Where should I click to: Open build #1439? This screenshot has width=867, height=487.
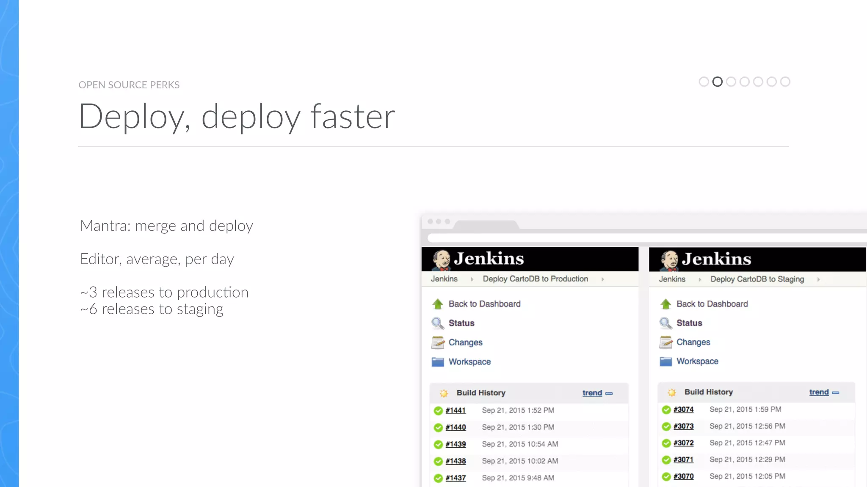(x=456, y=444)
